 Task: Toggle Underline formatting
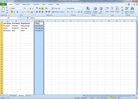(17, 12)
